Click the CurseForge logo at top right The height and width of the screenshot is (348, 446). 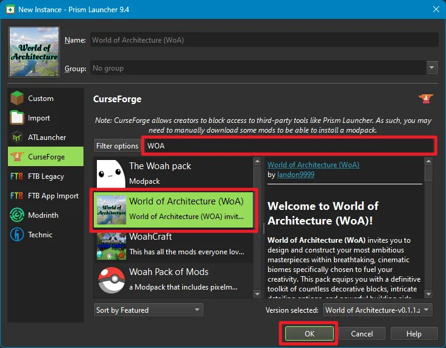(x=425, y=99)
